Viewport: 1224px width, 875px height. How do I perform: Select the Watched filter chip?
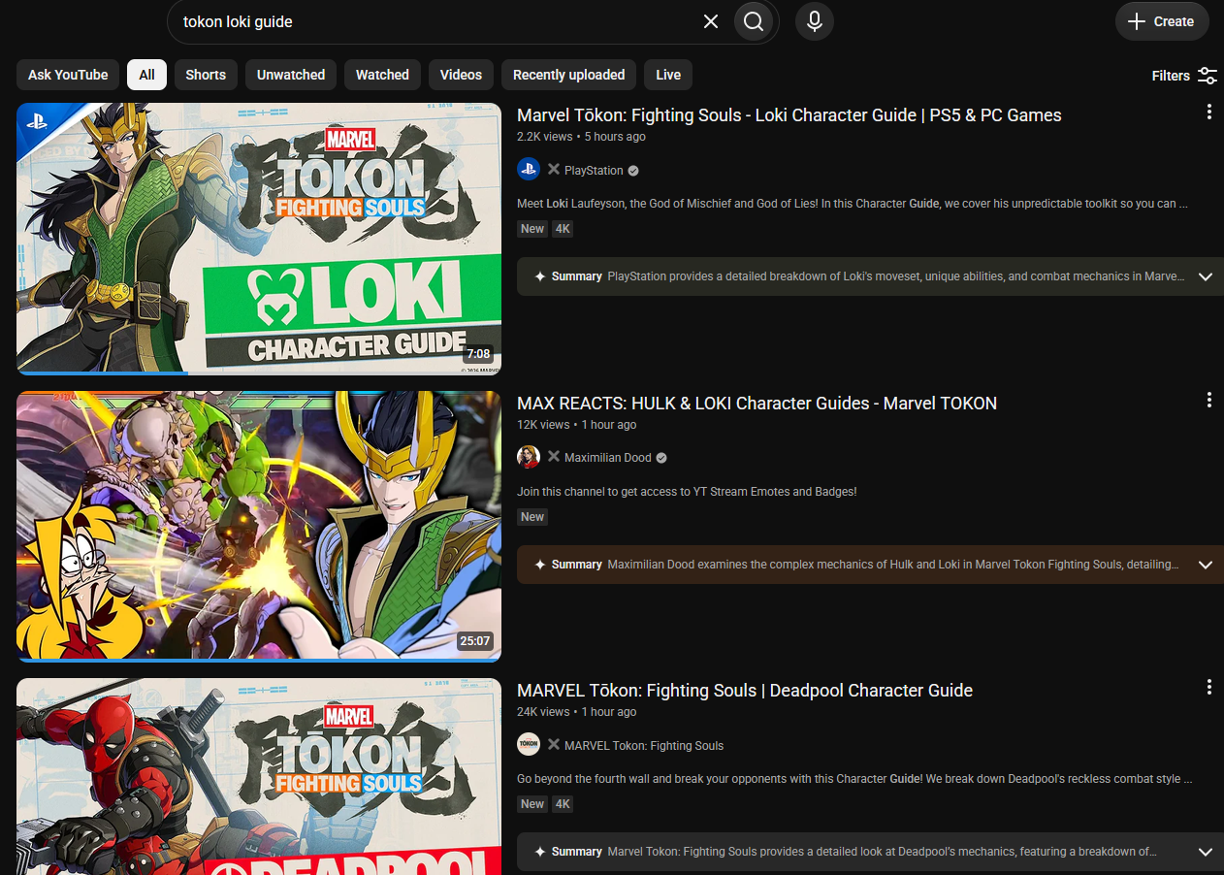[x=382, y=75]
